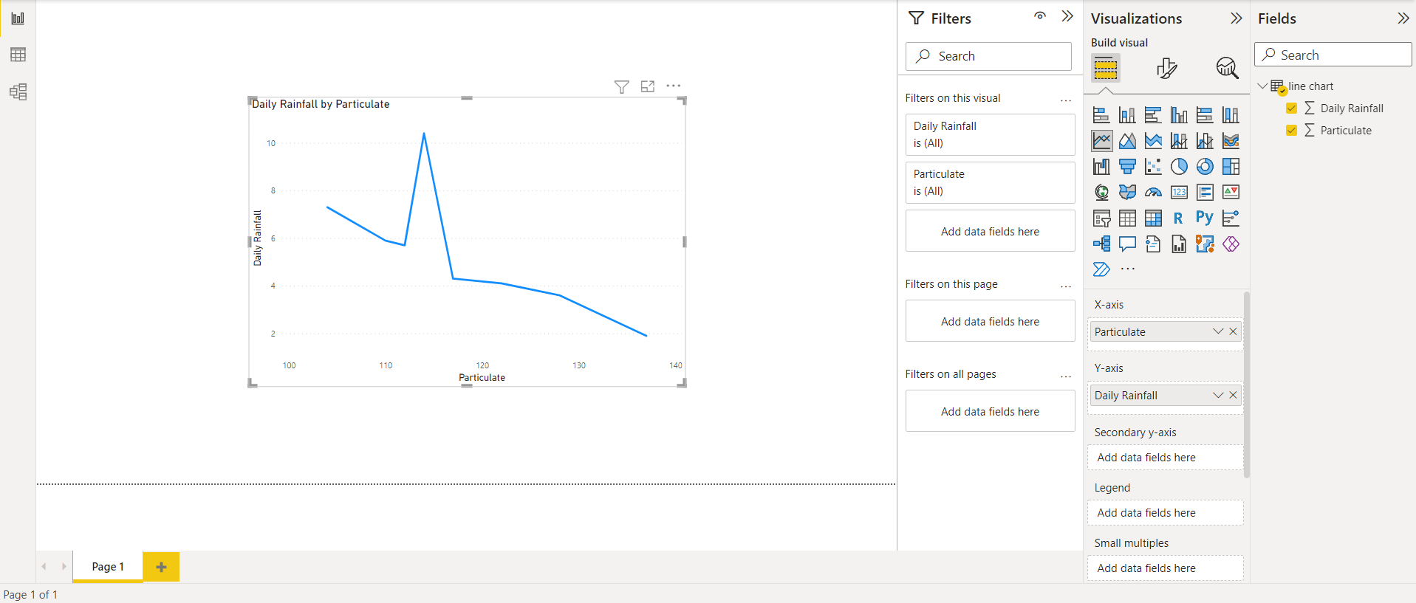Choose the funnel chart visual
1416x603 pixels.
[1127, 167]
